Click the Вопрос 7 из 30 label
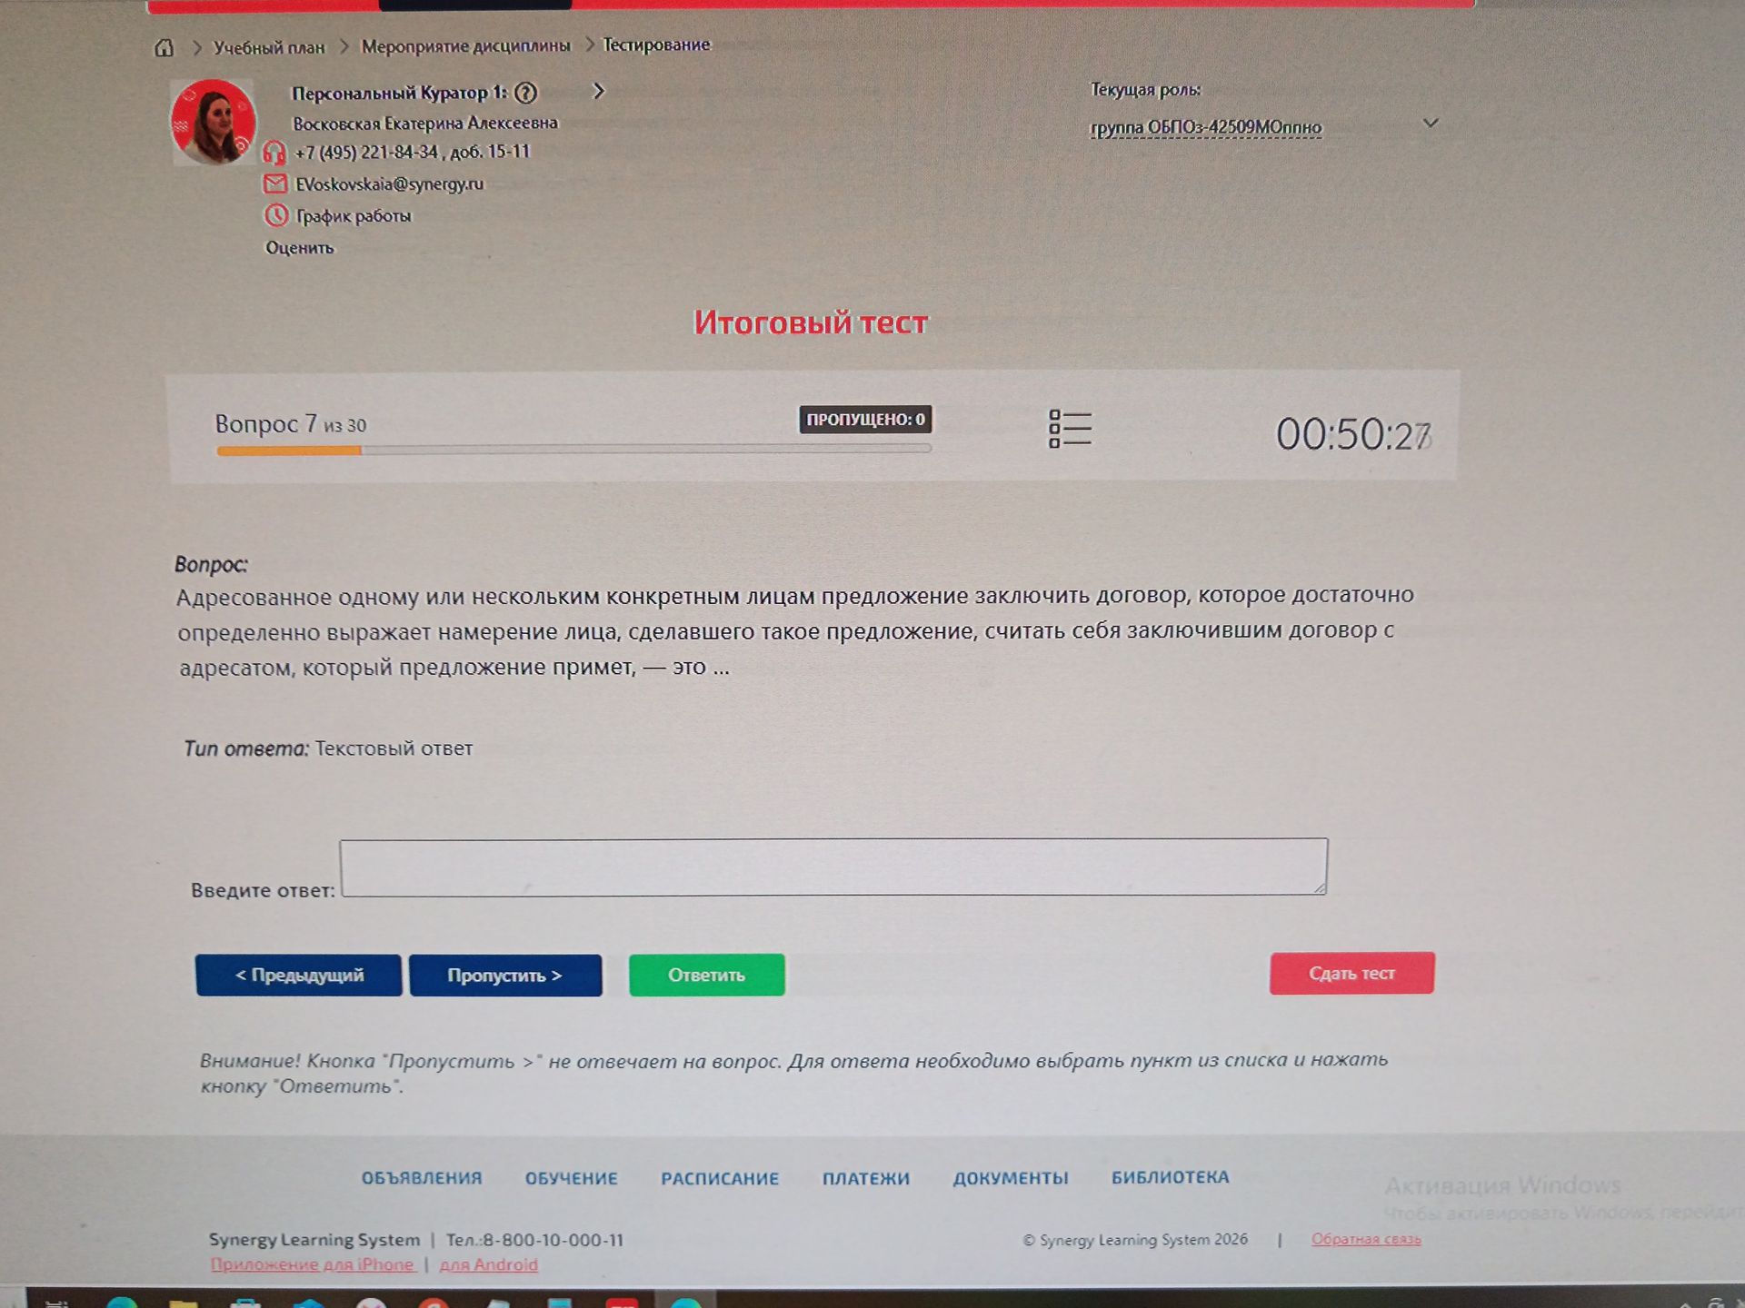 coord(290,424)
